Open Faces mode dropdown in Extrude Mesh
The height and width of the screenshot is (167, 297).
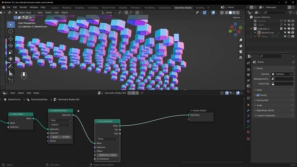click(107, 139)
